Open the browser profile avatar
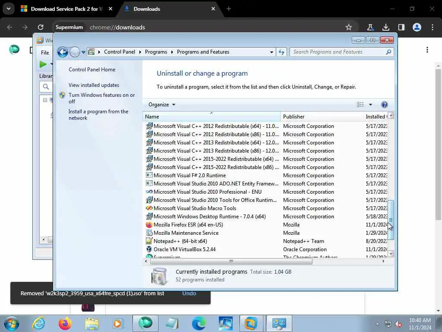This screenshot has height=332, width=442. point(417,27)
